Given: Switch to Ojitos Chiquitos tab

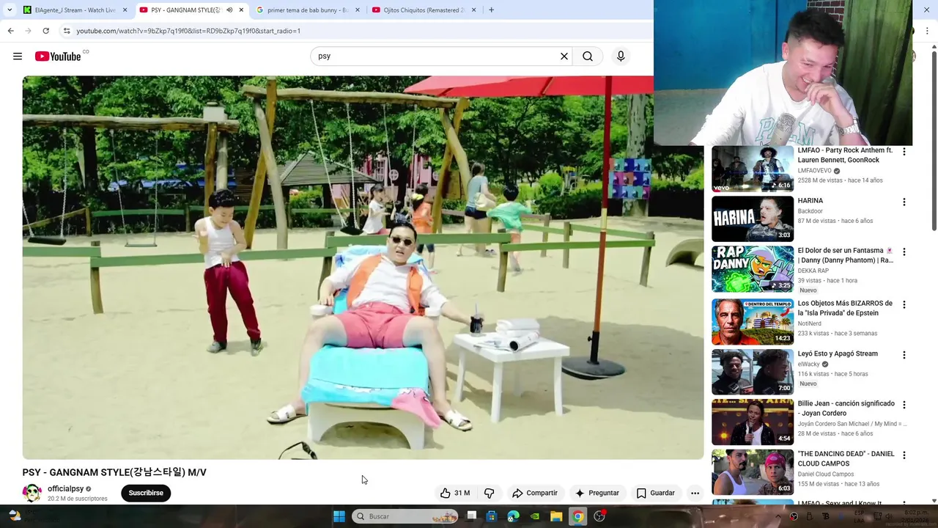Looking at the screenshot, I should [x=424, y=10].
